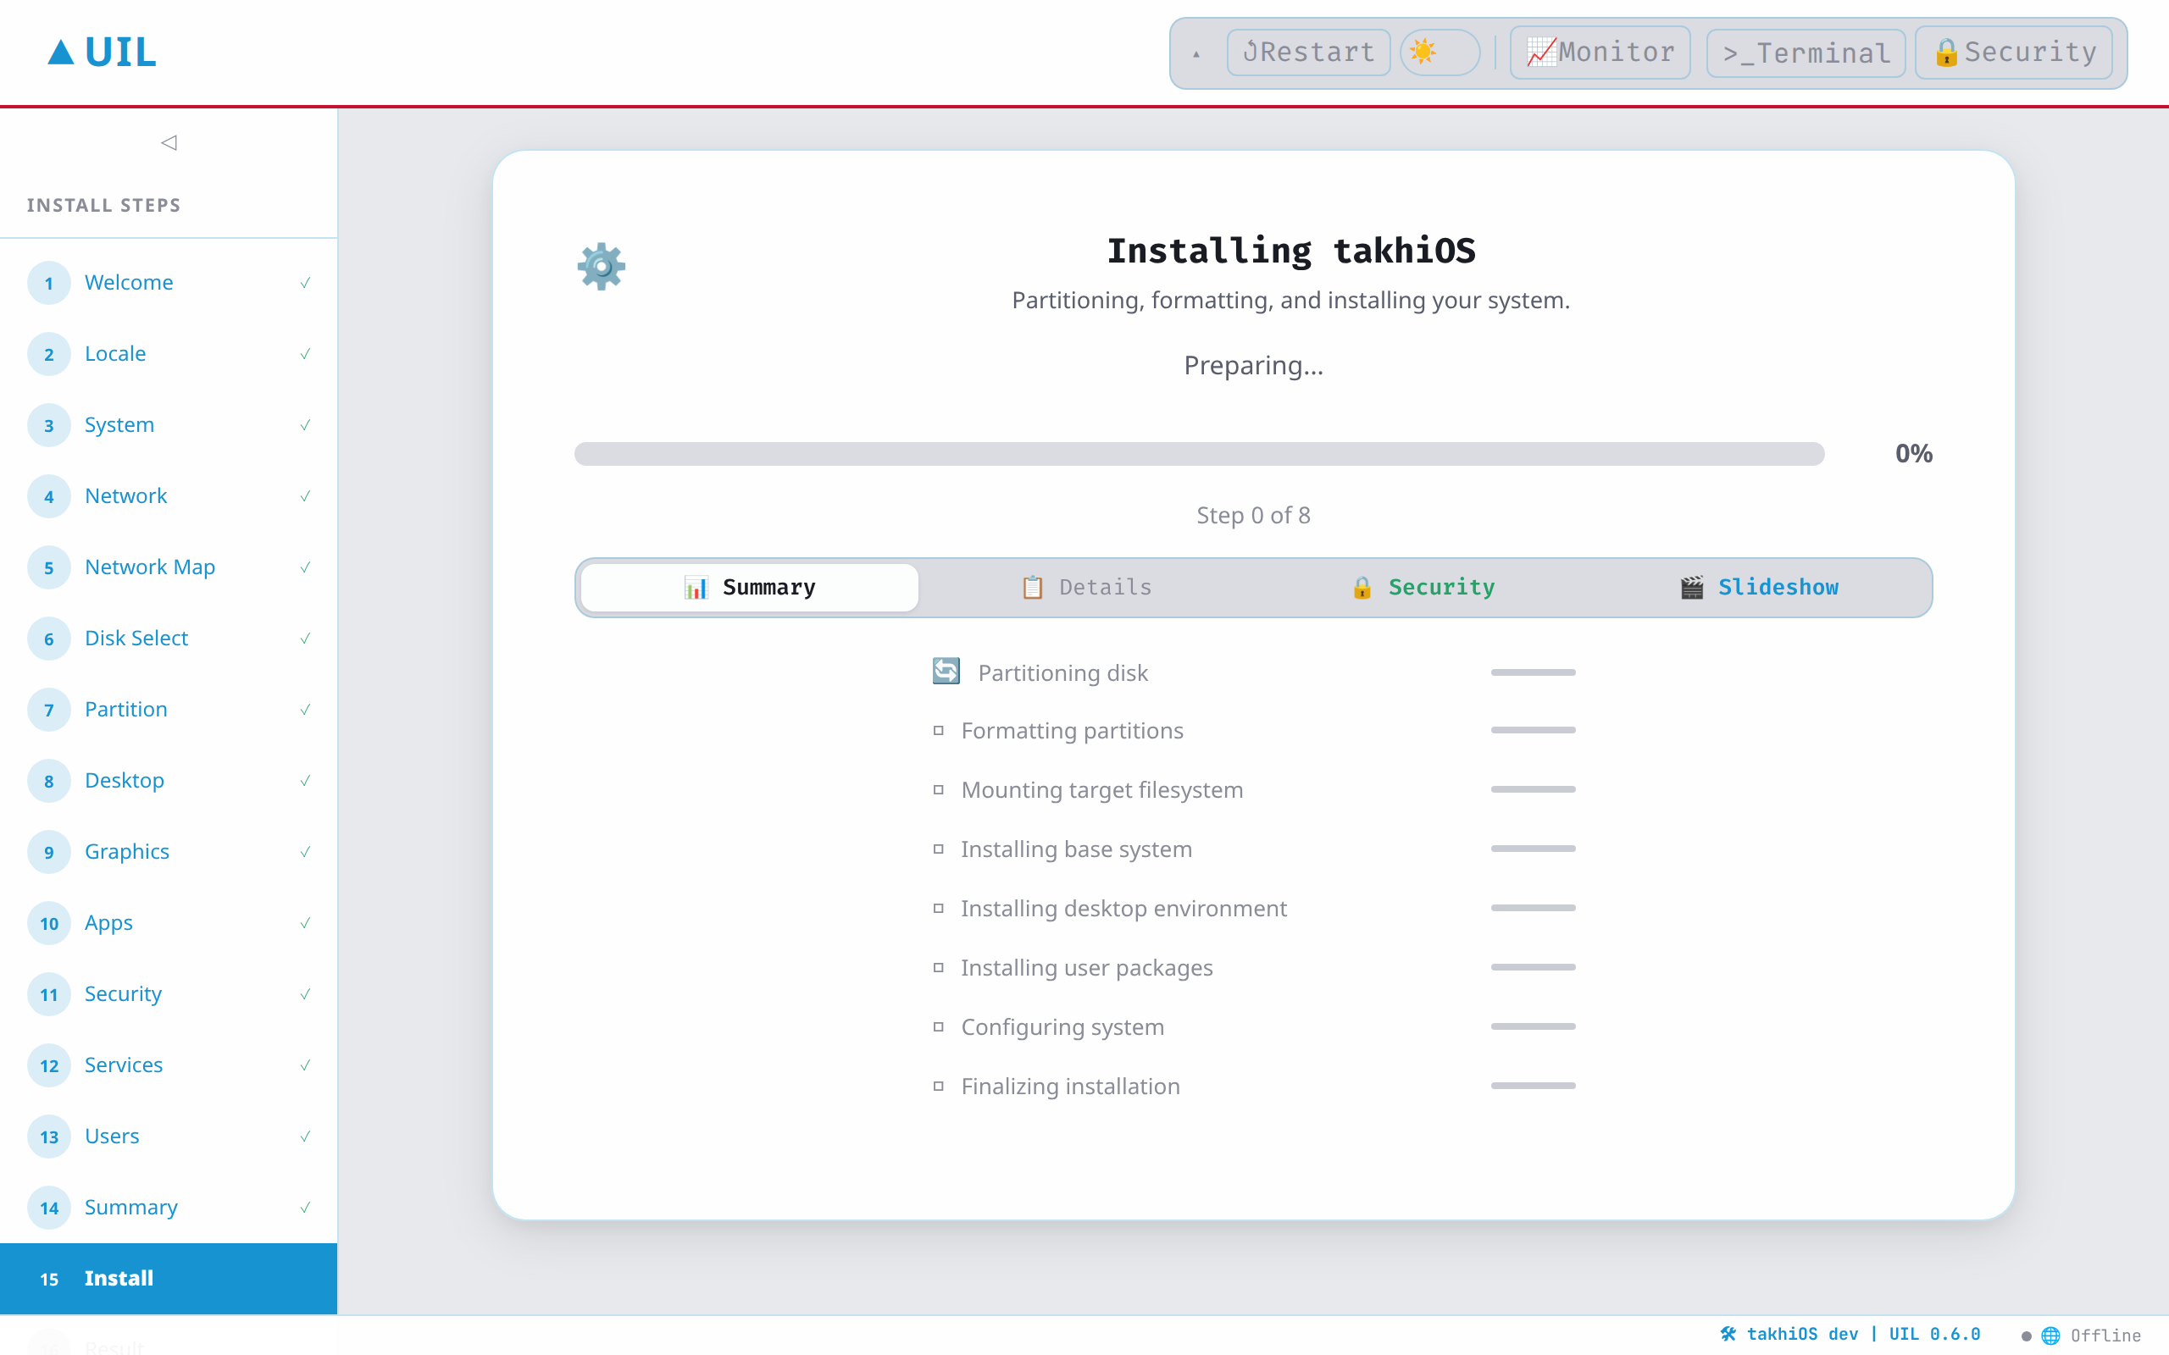Click the "Step 0 of 8" text

tap(1253, 515)
